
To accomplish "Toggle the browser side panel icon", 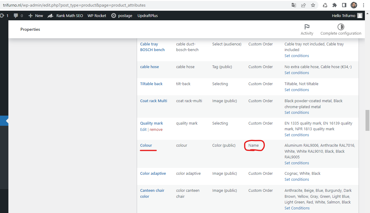I will click(344, 5).
